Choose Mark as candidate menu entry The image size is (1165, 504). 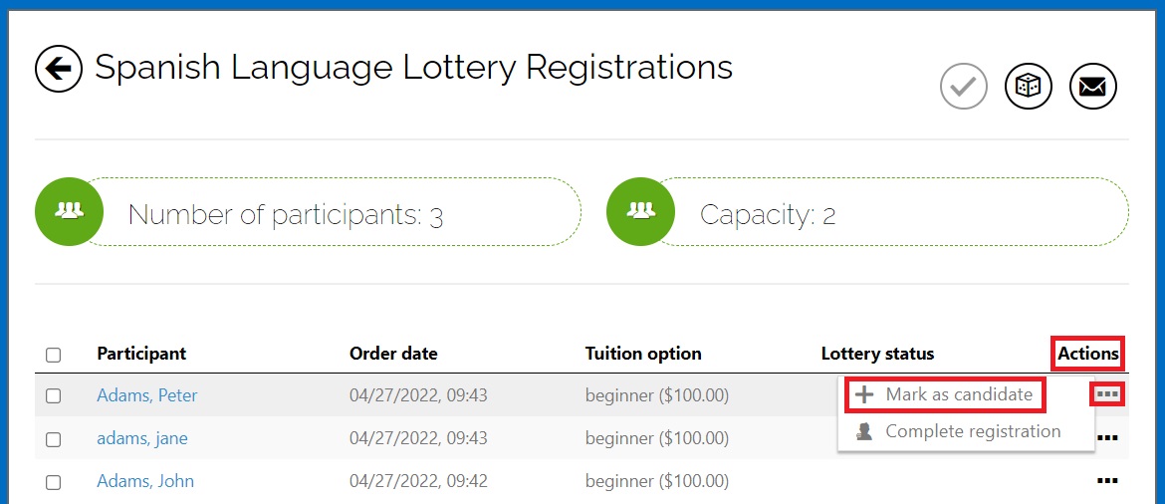tap(958, 395)
